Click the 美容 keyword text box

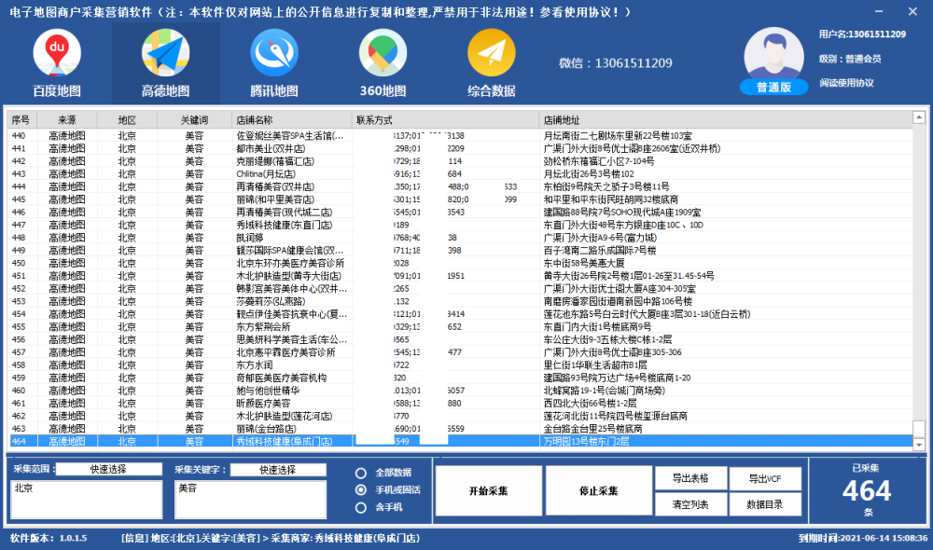250,500
